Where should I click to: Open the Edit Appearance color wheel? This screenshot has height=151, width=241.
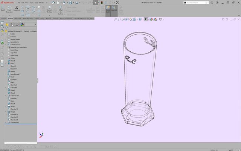[151, 19]
